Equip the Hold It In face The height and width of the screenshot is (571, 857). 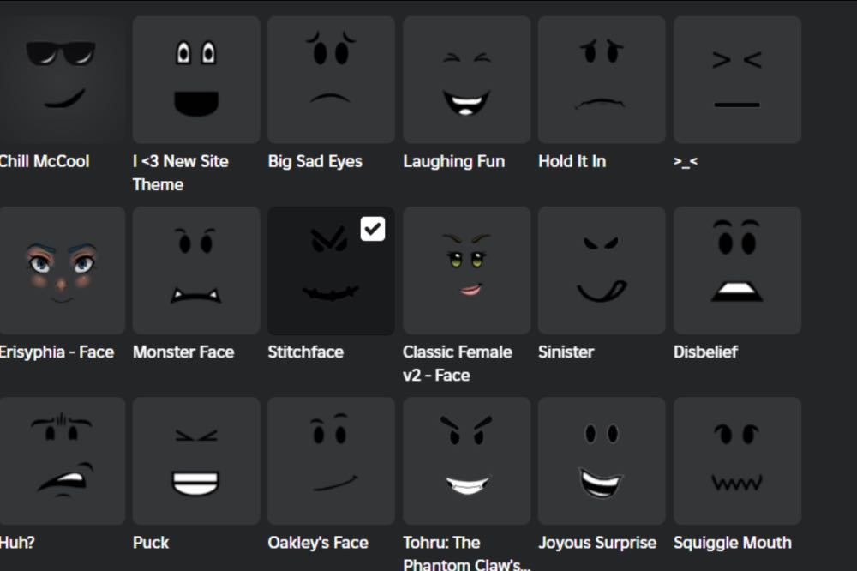pos(602,80)
